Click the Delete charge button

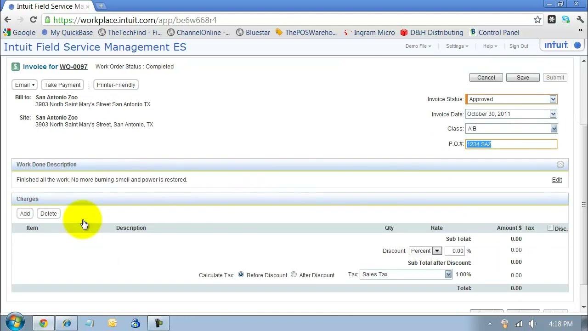pyautogui.click(x=48, y=213)
